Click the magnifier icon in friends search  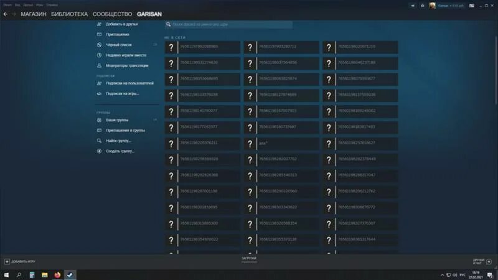coord(168,24)
